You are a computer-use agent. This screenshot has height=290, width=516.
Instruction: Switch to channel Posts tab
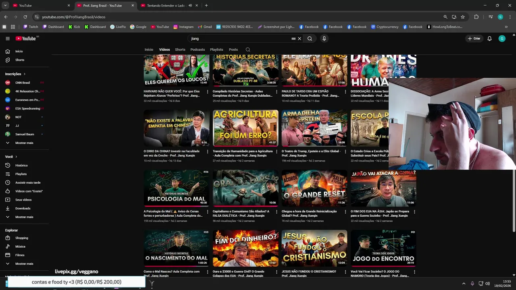233,50
